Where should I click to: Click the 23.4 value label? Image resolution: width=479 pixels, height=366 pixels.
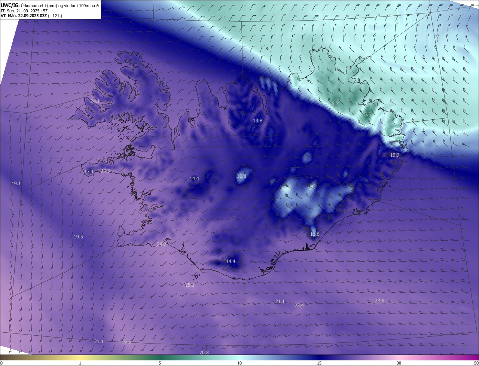pyautogui.click(x=299, y=305)
